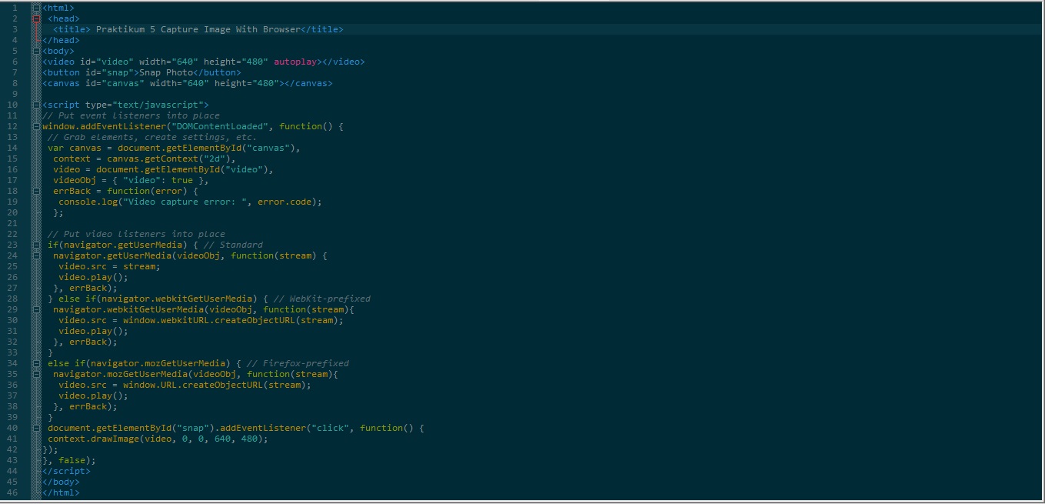Collapse the DOMContentLoaded function fold
The width and height of the screenshot is (1045, 504).
tap(35, 125)
